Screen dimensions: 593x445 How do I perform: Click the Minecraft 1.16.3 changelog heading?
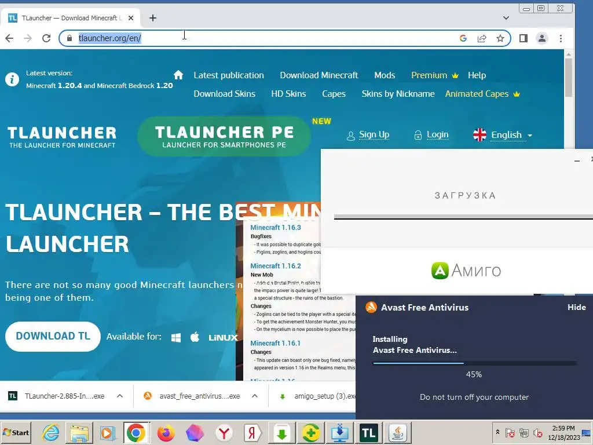point(276,227)
